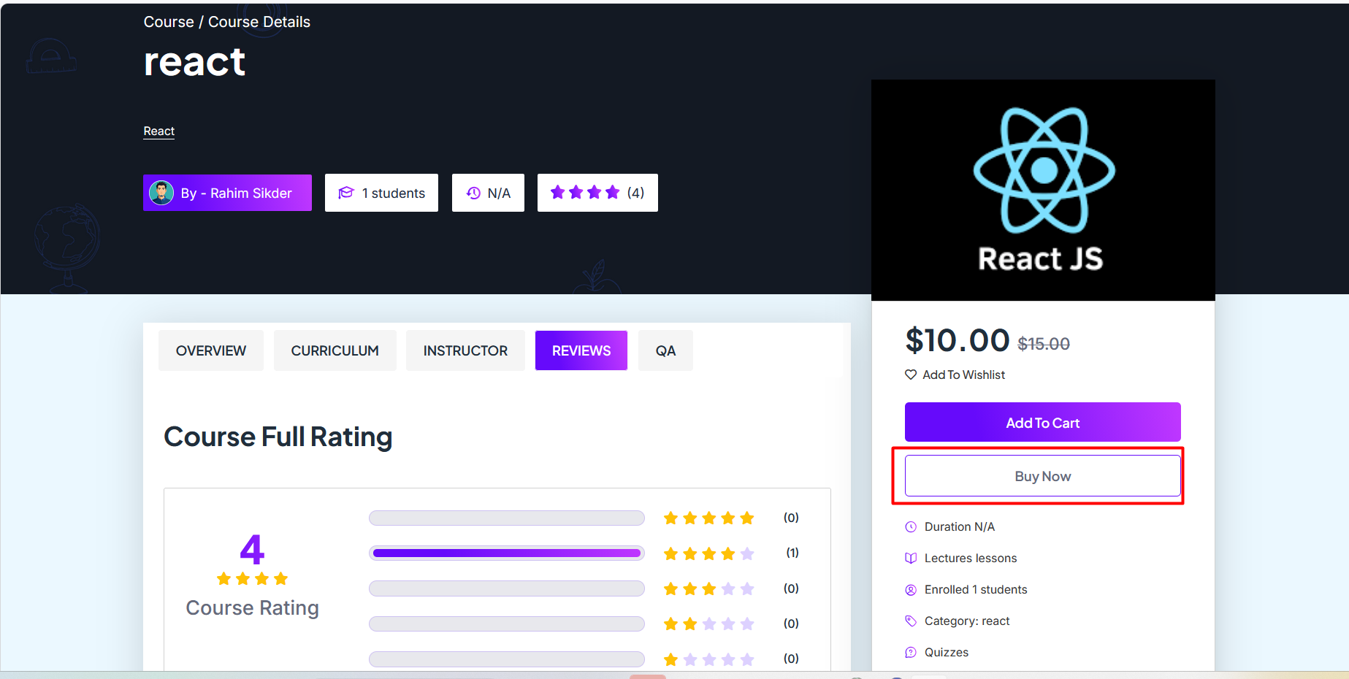The width and height of the screenshot is (1349, 679).
Task: Click the Course breadcrumb link
Action: coord(169,22)
